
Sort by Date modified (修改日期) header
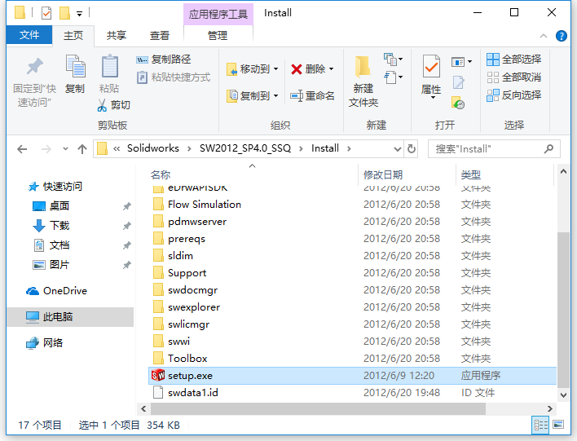(383, 174)
